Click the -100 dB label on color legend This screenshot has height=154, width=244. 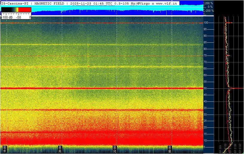coord(7,17)
